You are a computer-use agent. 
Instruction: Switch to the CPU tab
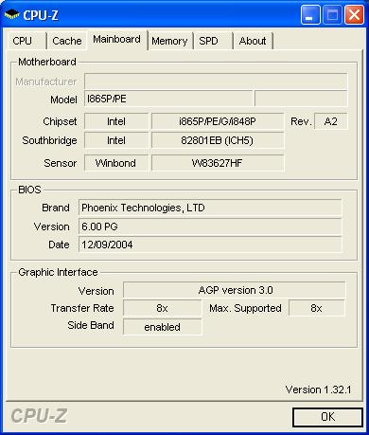click(x=26, y=41)
